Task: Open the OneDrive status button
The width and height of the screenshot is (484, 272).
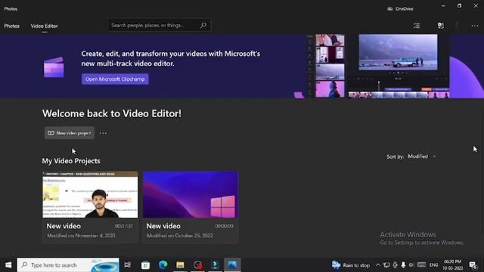Action: tap(400, 8)
